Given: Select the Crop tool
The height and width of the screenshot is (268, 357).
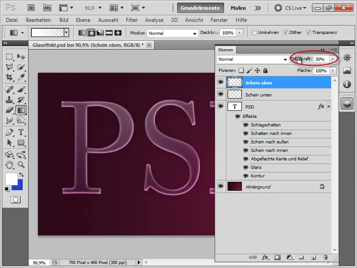Looking at the screenshot, I should tap(9, 77).
